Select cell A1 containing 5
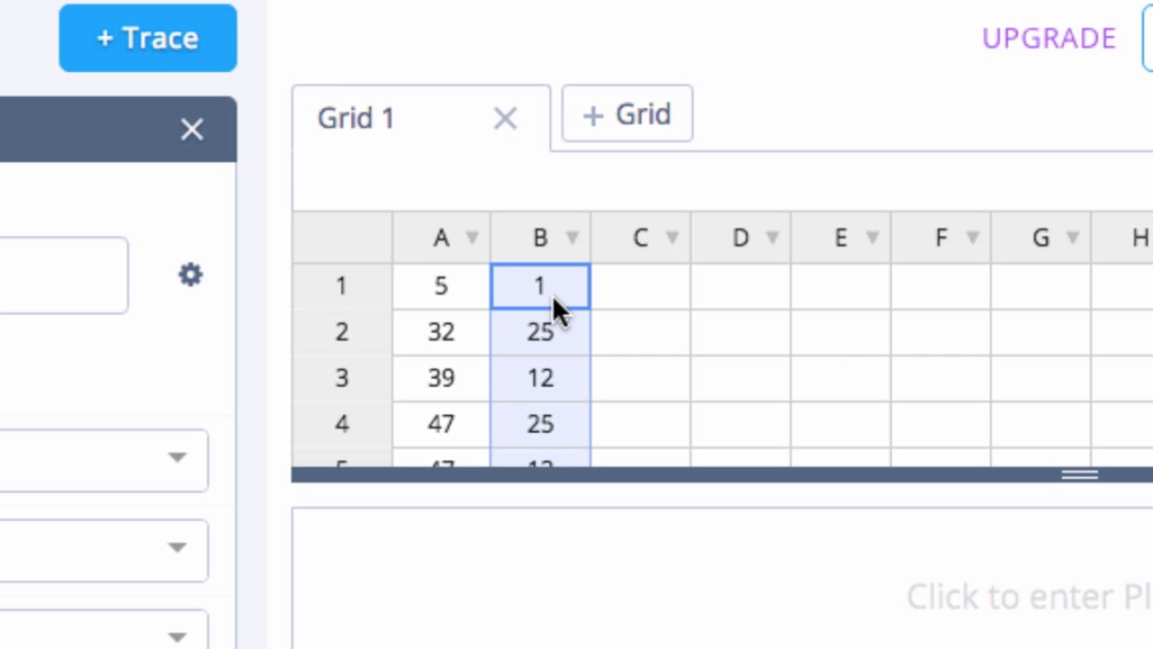This screenshot has height=649, width=1153. click(x=440, y=287)
